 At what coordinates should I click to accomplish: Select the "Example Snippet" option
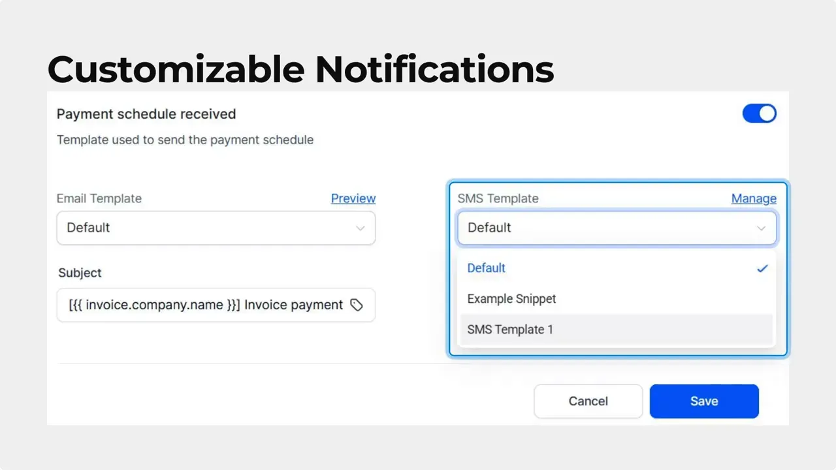click(x=511, y=298)
